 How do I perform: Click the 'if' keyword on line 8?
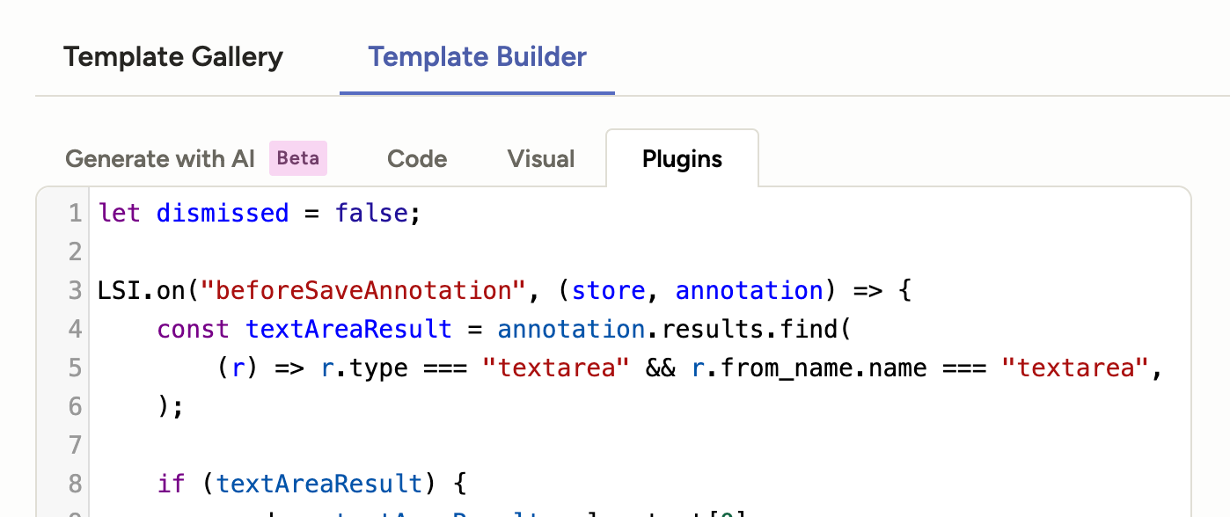[172, 484]
